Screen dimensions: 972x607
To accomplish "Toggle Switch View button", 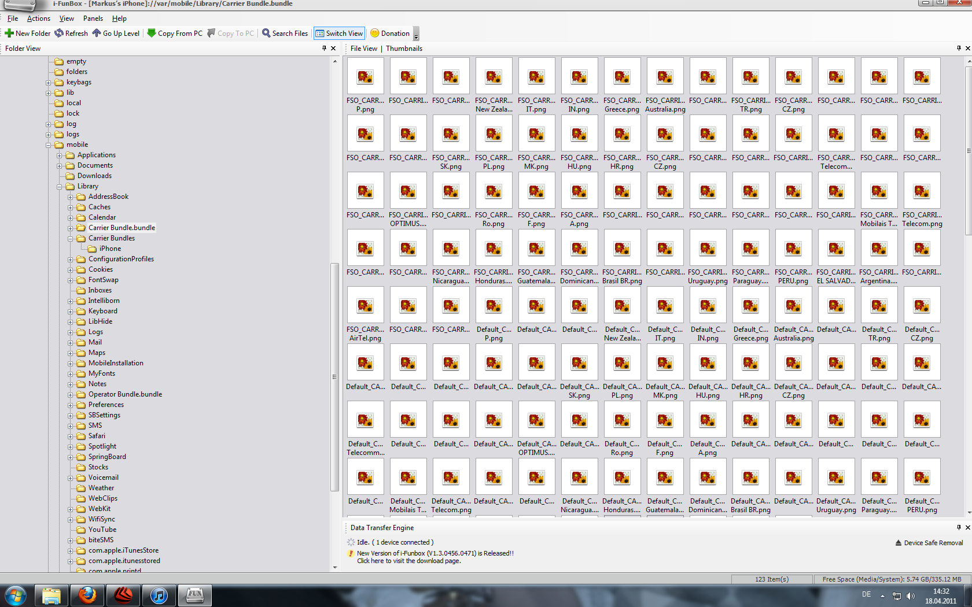I will click(x=339, y=33).
